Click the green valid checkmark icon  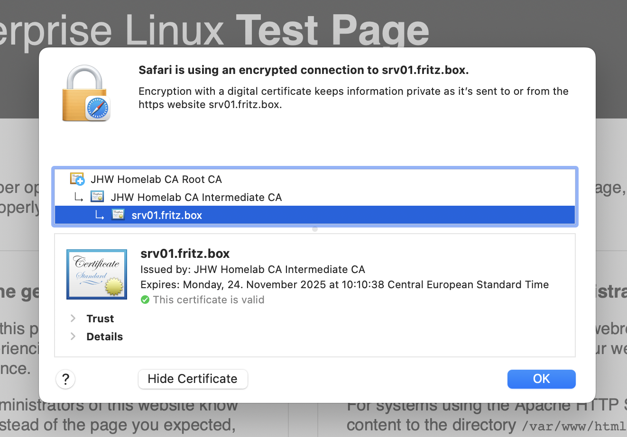tap(145, 300)
